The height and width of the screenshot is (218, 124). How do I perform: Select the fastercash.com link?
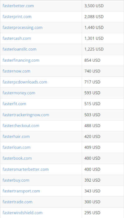pos(17,38)
